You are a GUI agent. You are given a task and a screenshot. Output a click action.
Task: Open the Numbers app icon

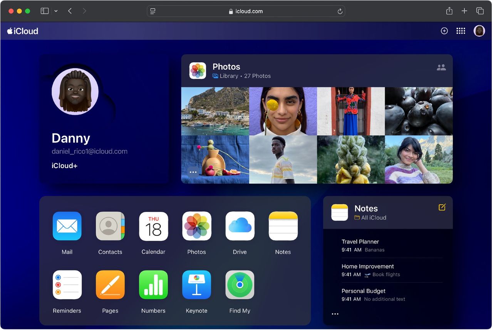point(153,285)
